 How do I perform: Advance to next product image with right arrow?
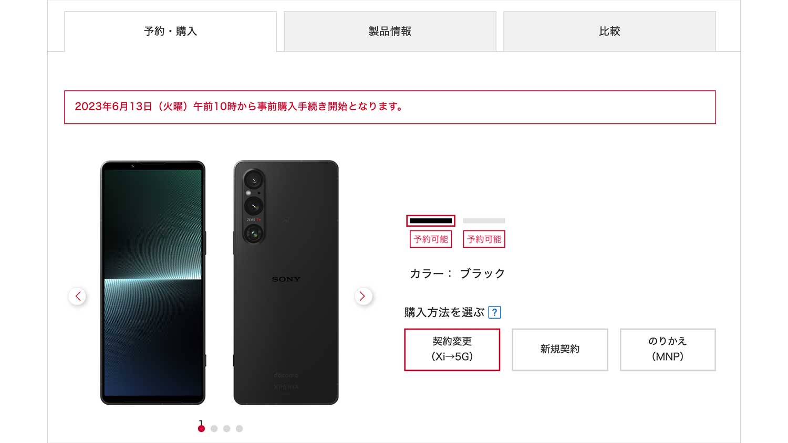(x=362, y=296)
